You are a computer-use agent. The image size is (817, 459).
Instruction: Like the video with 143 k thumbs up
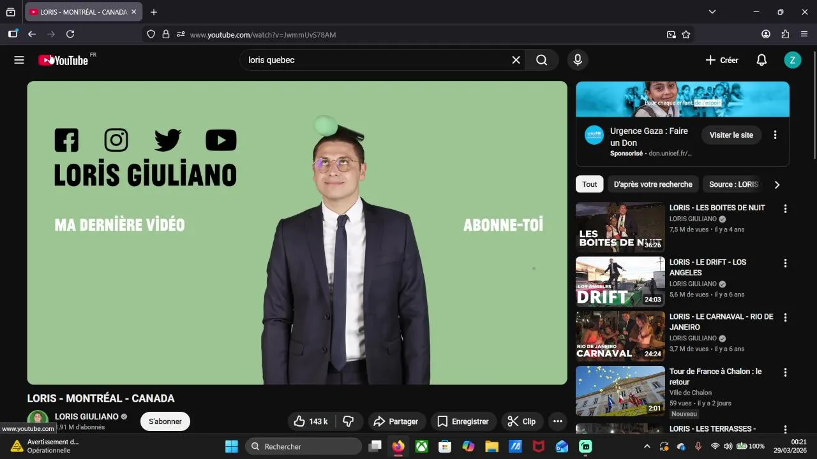[311, 421]
